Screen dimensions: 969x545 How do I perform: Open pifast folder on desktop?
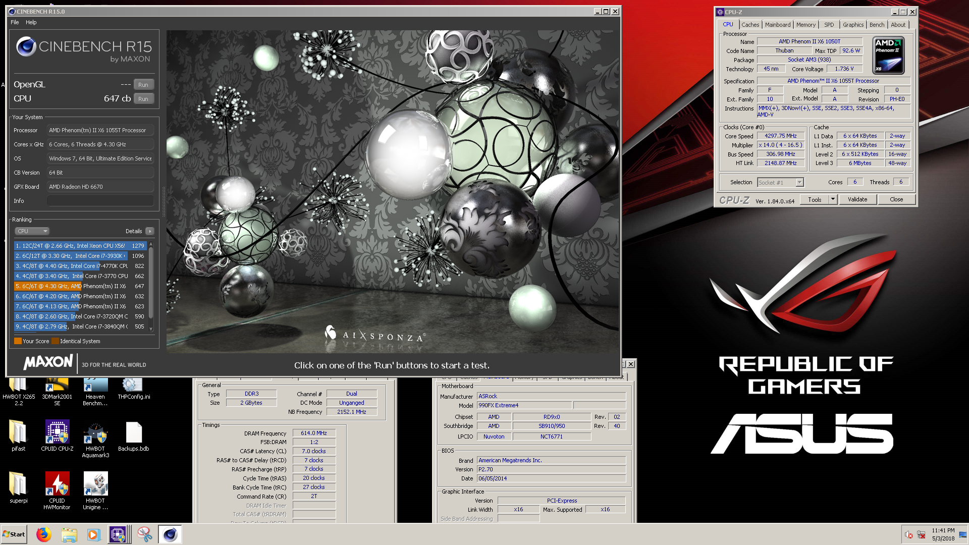click(19, 437)
